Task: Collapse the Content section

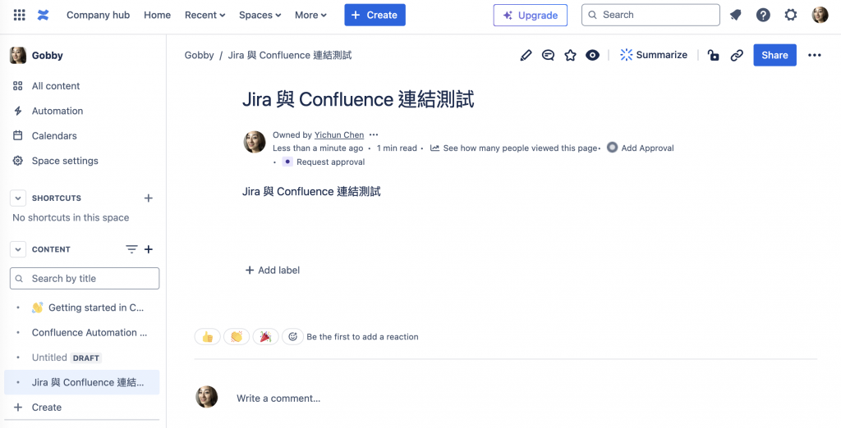Action: [x=18, y=249]
